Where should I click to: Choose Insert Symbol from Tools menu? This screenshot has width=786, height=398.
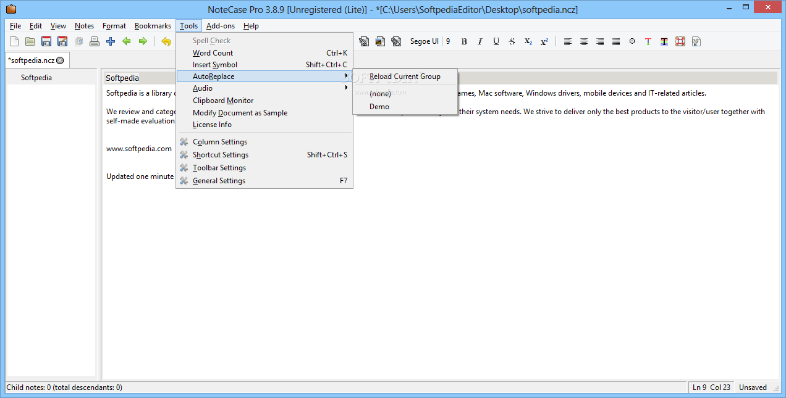pos(264,65)
